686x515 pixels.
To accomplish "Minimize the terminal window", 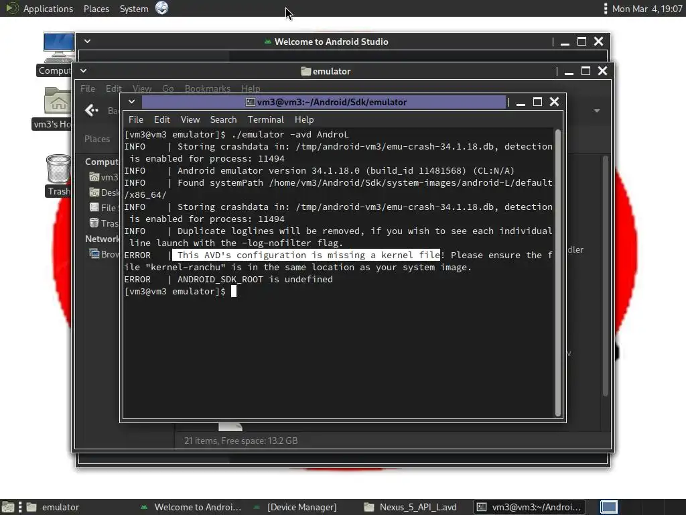I will [x=521, y=102].
